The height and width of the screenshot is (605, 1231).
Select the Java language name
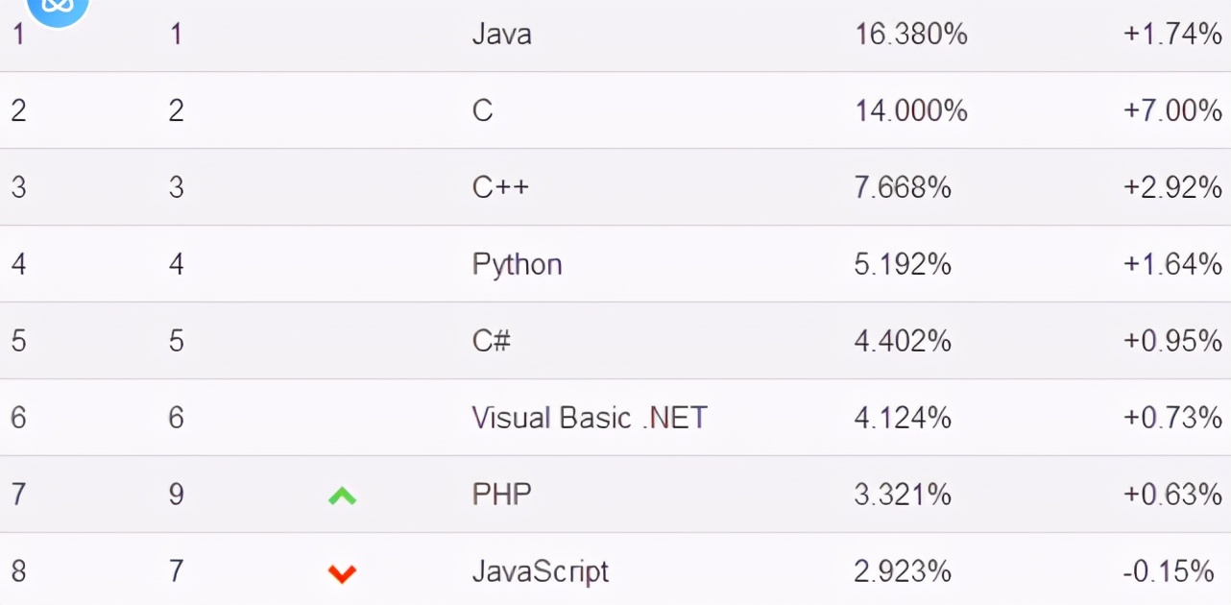pyautogui.click(x=501, y=35)
